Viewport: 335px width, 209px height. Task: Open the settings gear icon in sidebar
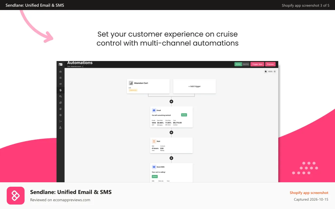coord(61,115)
